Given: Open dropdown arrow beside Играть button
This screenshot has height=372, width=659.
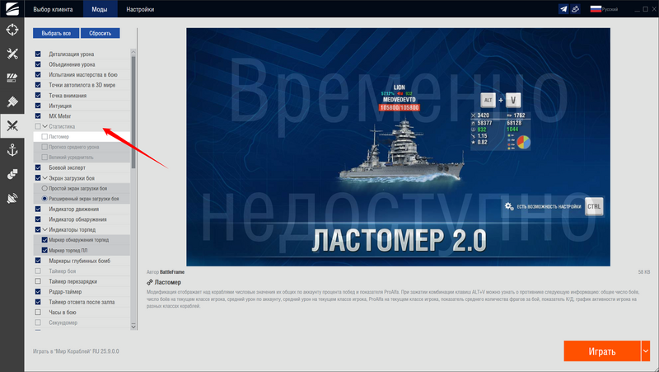Looking at the screenshot, I should click(x=645, y=351).
